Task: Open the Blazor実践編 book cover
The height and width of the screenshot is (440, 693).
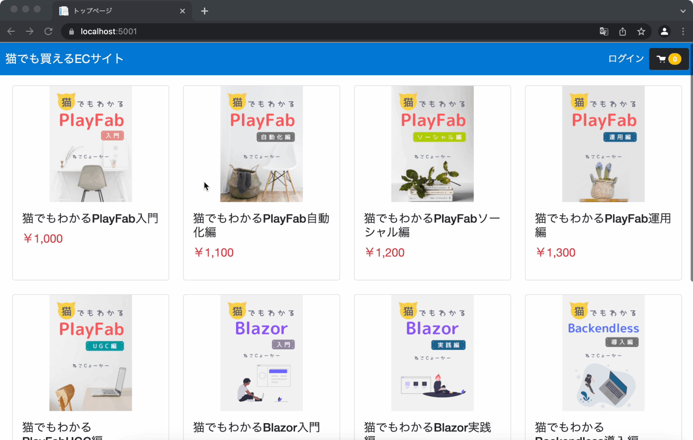Action: [433, 353]
